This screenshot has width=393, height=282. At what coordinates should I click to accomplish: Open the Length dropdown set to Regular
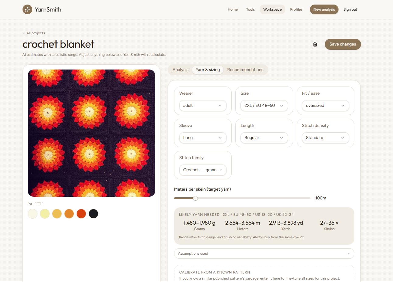(264, 138)
